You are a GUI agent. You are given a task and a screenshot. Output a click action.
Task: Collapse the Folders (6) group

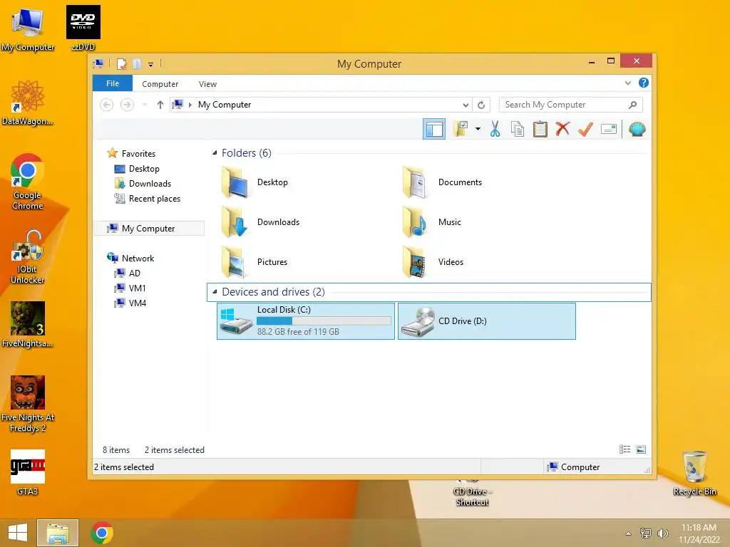215,153
